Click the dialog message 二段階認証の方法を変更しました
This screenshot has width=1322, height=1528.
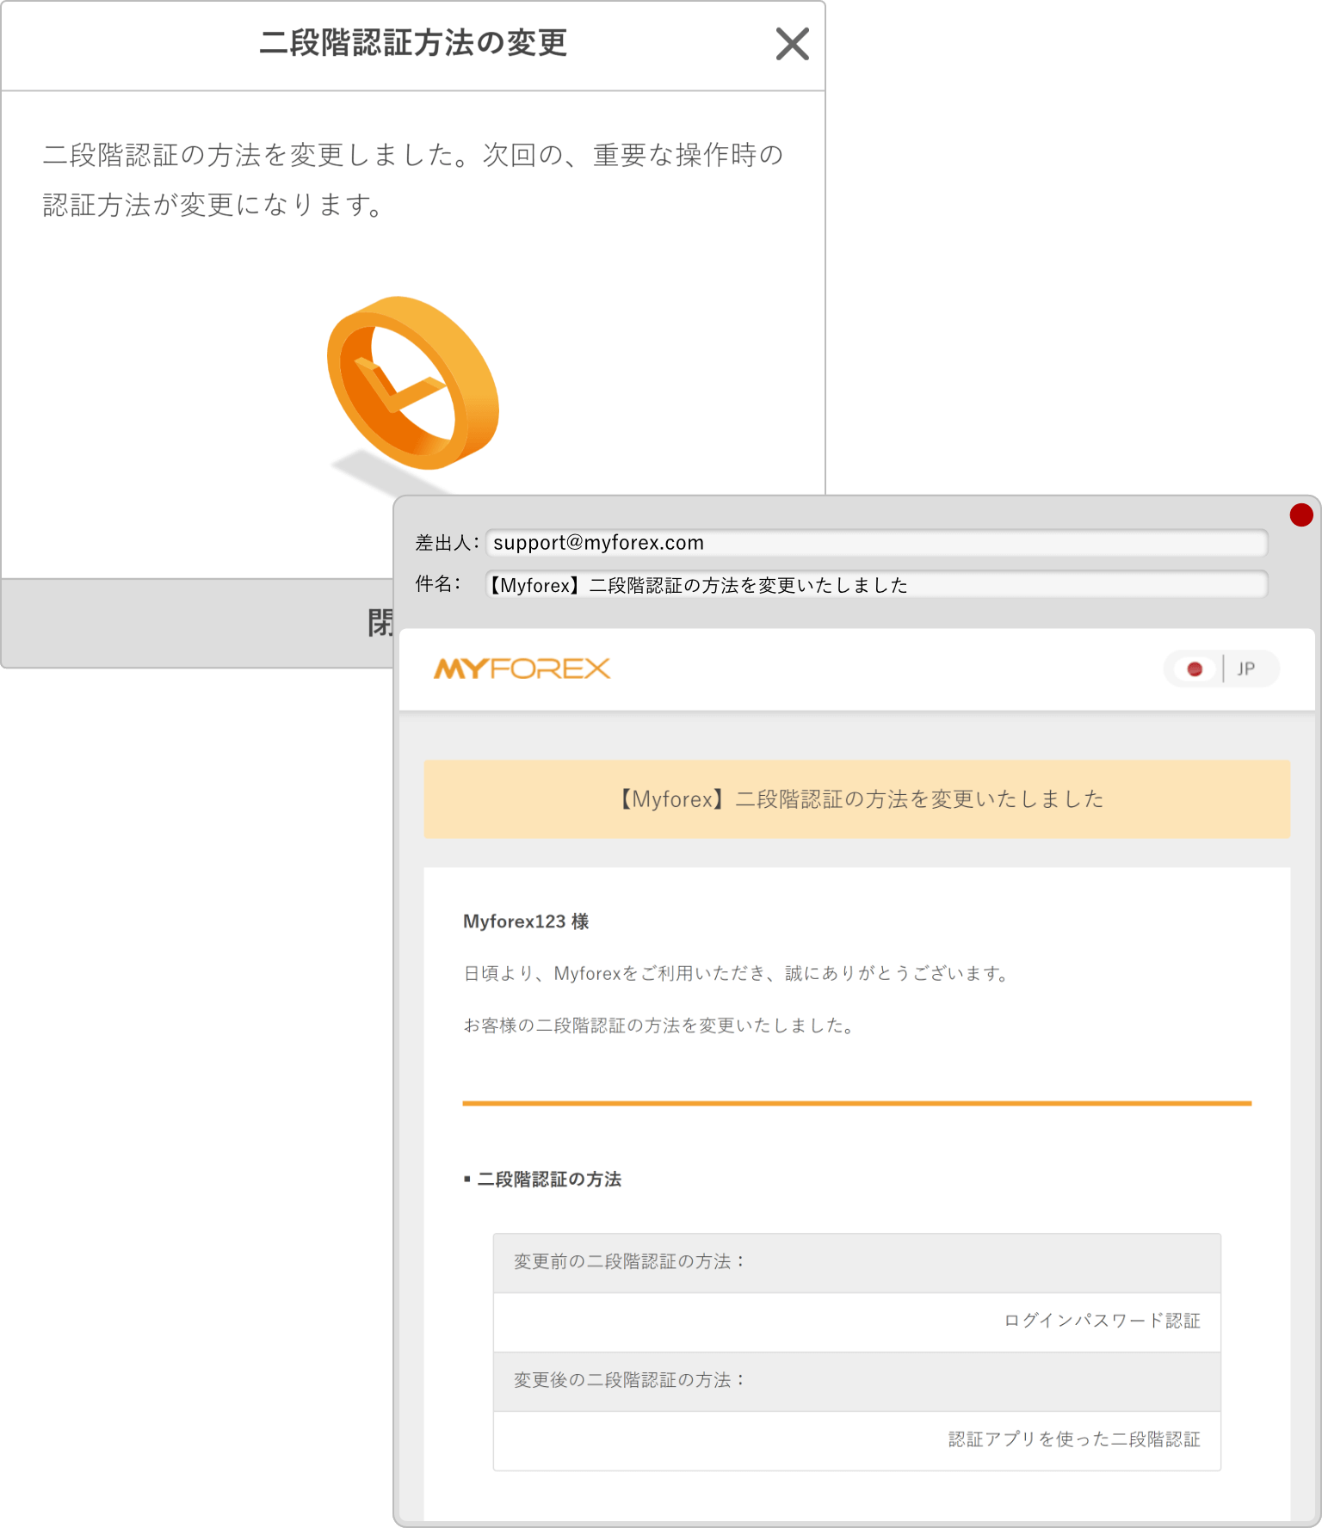[x=413, y=180]
